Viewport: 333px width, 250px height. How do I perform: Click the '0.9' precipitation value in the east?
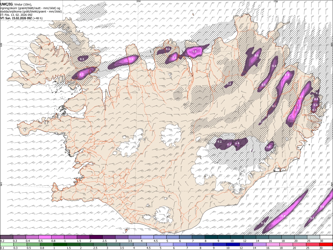click(x=287, y=75)
